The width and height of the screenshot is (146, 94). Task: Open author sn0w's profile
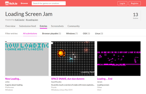click(7, 82)
